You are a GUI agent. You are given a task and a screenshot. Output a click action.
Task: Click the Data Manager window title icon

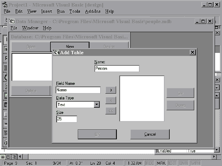pos(12,21)
